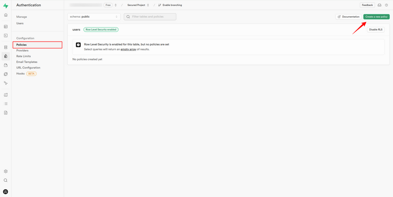Click the Supabase logo icon
The height and width of the screenshot is (197, 393).
(5, 6)
